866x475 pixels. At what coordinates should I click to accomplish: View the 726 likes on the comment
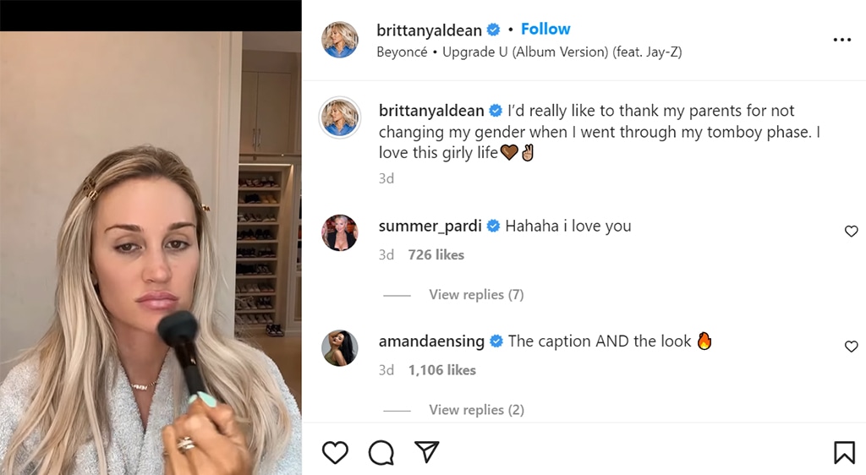[436, 255]
